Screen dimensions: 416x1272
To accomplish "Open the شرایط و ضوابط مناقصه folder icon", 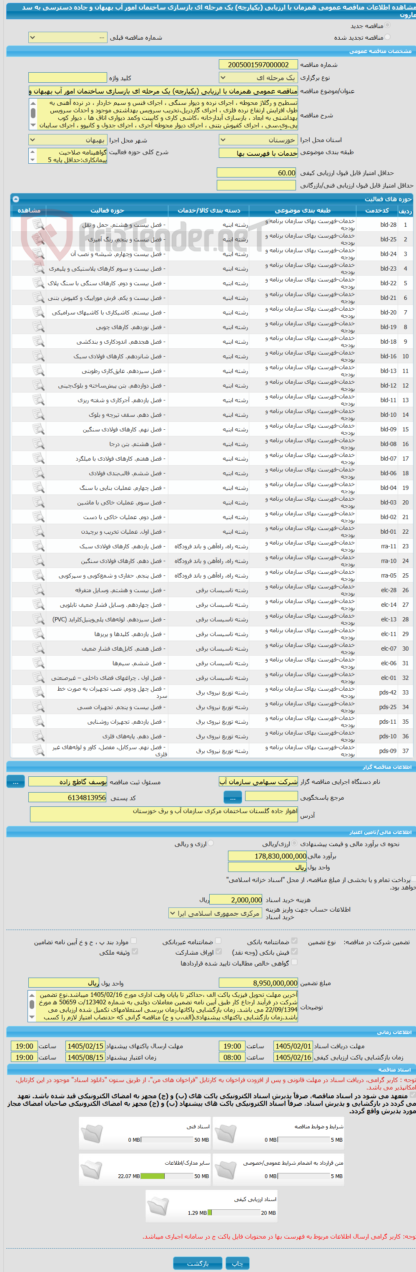I will pos(226,1133).
